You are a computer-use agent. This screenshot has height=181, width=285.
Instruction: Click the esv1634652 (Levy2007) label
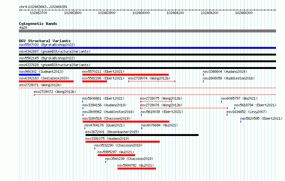coord(247,112)
